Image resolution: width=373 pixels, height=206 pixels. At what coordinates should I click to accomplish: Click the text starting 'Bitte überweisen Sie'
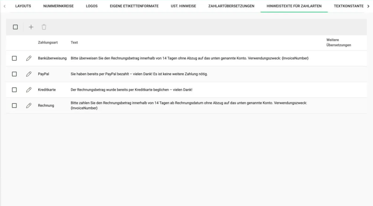coord(190,58)
